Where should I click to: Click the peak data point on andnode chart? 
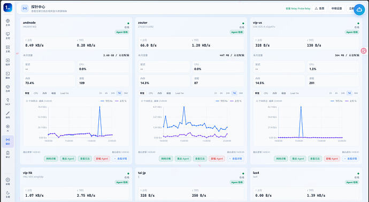[99, 107]
